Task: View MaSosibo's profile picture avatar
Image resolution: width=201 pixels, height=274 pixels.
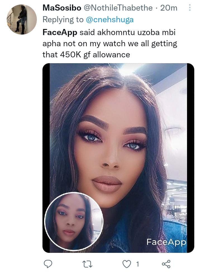Action: pos(22,19)
